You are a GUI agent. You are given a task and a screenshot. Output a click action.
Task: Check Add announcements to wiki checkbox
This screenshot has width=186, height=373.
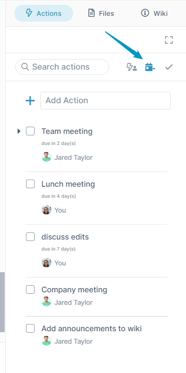(30, 328)
